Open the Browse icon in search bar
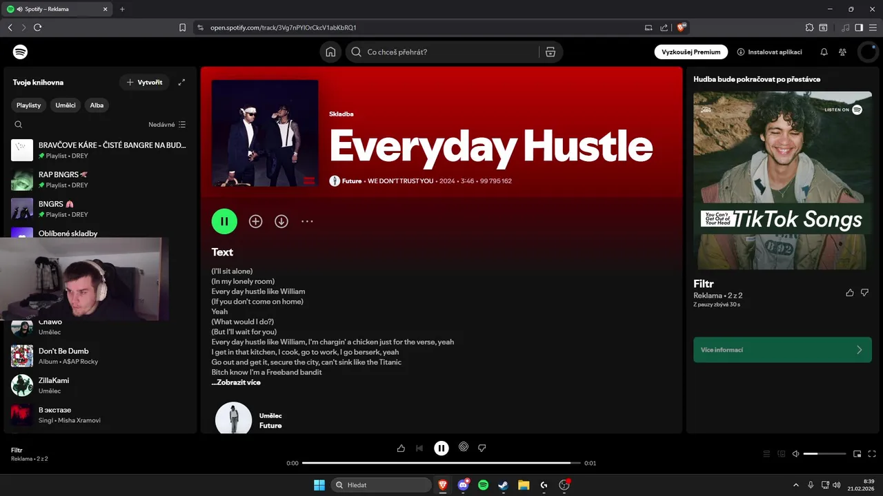Viewport: 883px width, 496px height. [550, 52]
